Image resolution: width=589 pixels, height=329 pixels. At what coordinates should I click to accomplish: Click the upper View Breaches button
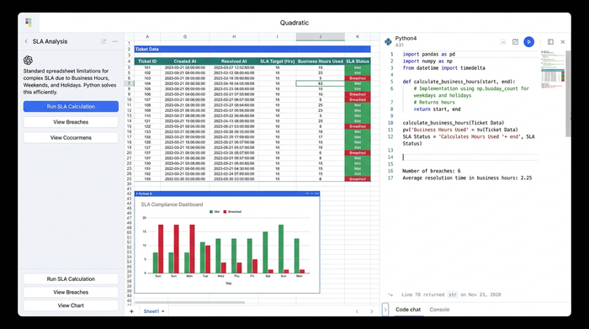71,122
